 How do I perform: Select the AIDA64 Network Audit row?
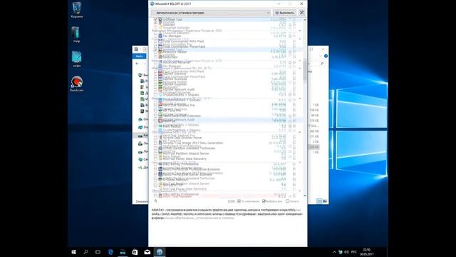click(x=227, y=89)
